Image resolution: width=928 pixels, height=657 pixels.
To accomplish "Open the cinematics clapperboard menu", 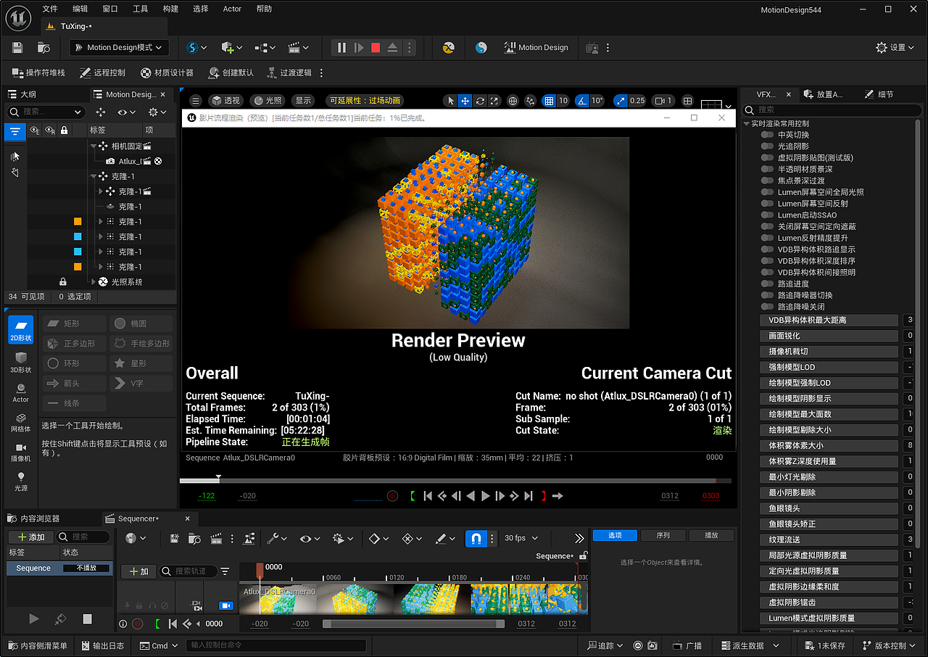I will [x=299, y=48].
